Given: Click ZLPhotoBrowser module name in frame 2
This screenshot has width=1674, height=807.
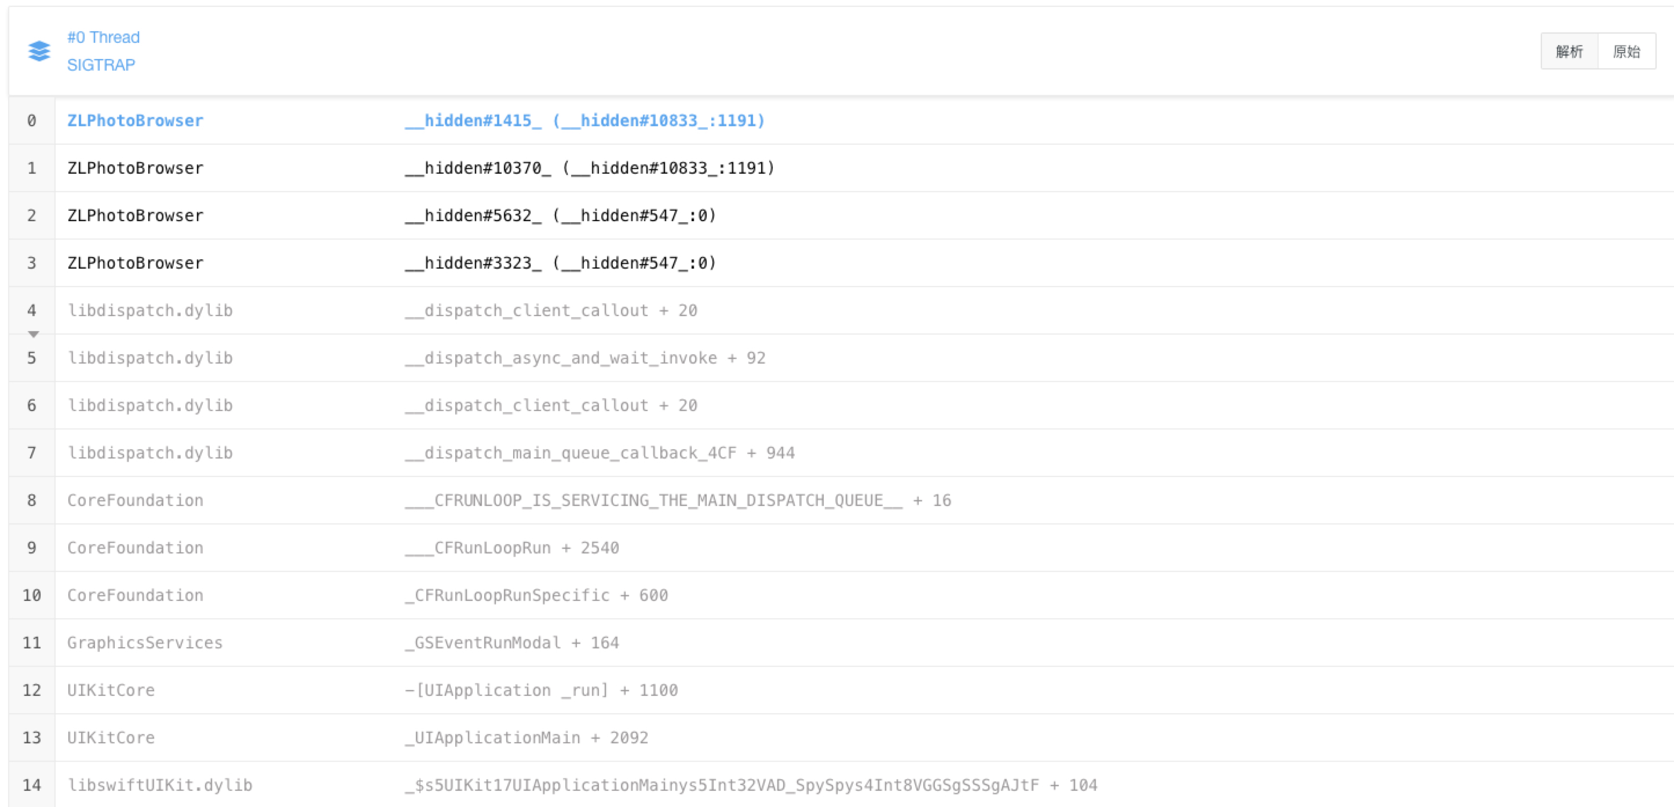Looking at the screenshot, I should 135,215.
